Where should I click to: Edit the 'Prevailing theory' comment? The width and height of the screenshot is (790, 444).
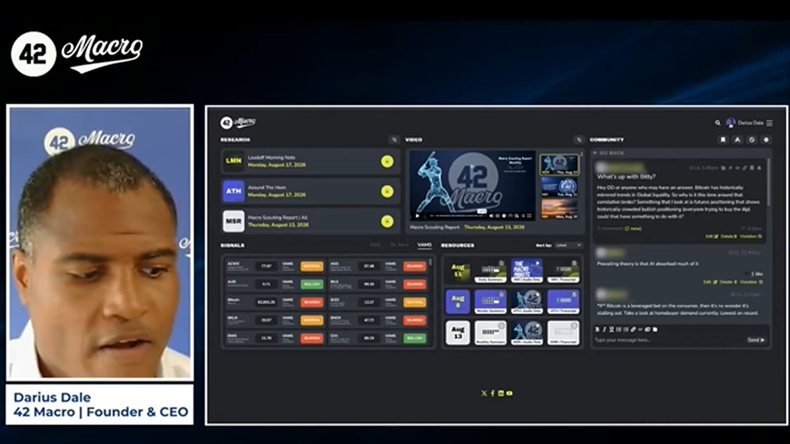711,282
